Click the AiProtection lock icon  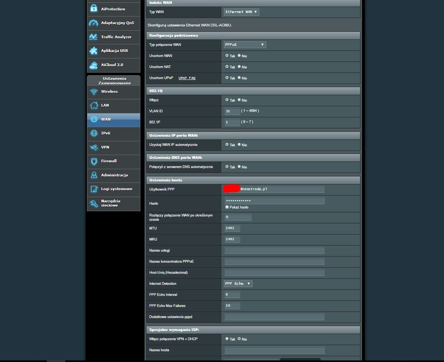(x=94, y=8)
